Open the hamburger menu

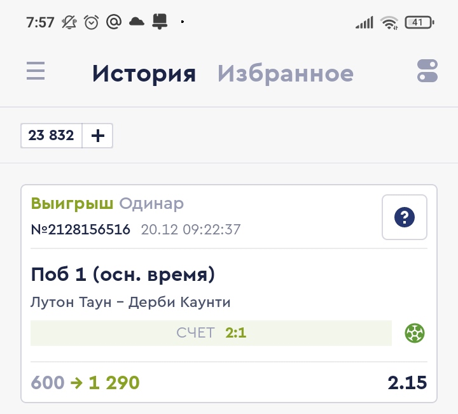coord(36,71)
